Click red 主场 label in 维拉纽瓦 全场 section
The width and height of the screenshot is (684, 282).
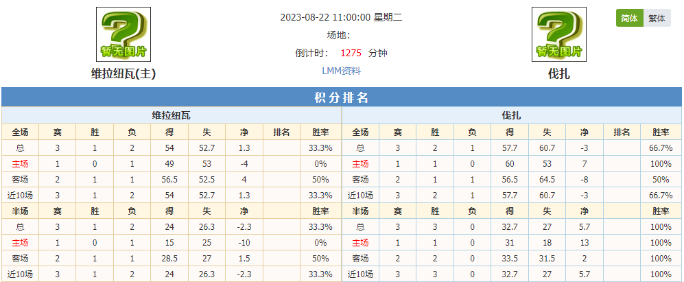click(x=20, y=164)
